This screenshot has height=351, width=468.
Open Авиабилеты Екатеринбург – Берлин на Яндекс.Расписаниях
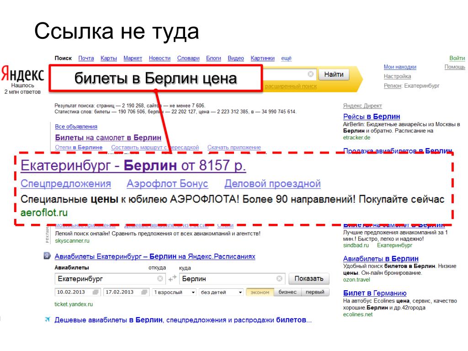(x=155, y=256)
